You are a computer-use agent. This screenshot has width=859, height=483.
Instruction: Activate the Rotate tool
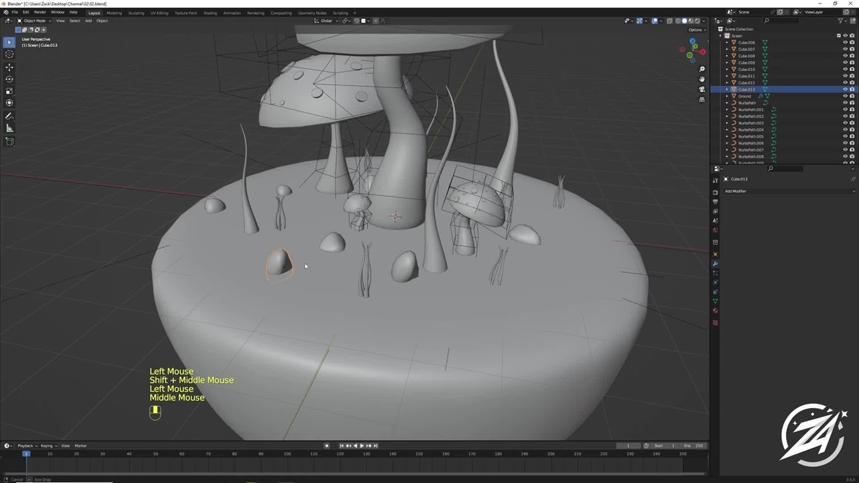(9, 79)
